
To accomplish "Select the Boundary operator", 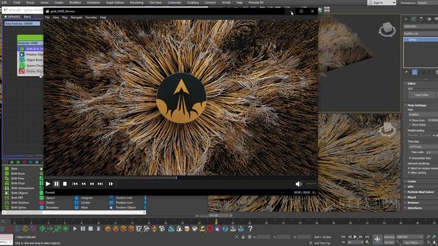I will (52, 208).
